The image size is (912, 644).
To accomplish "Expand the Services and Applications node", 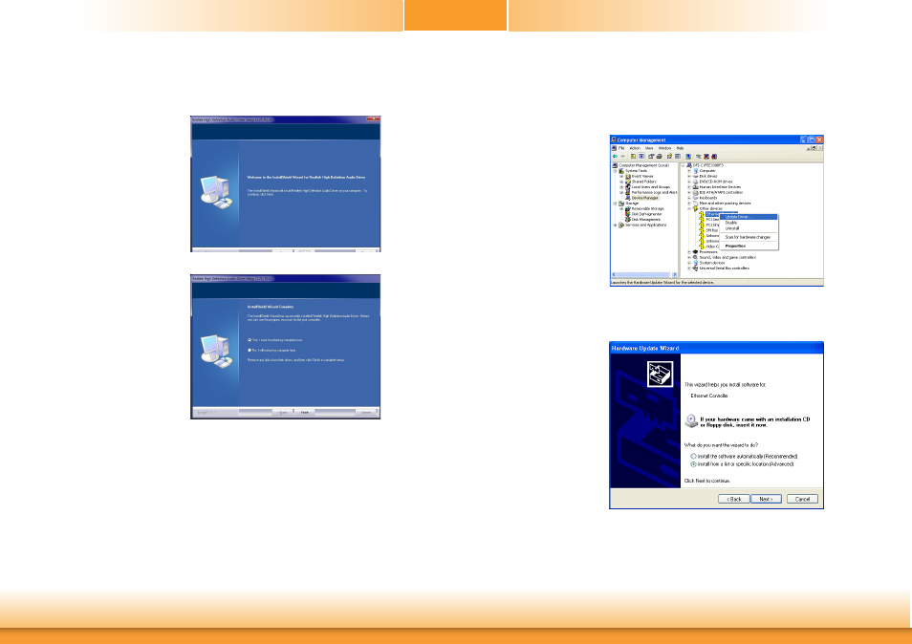I will click(x=615, y=225).
